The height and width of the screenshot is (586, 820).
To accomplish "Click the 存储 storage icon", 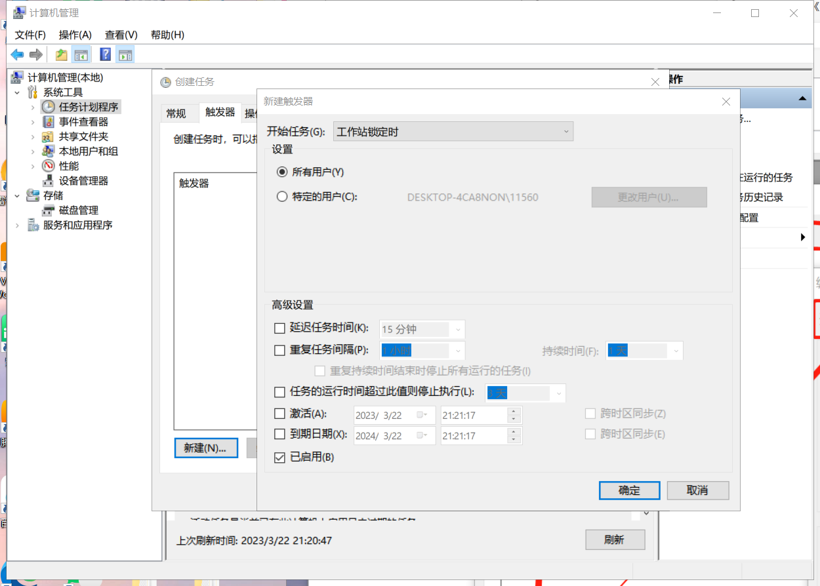I will [x=33, y=195].
